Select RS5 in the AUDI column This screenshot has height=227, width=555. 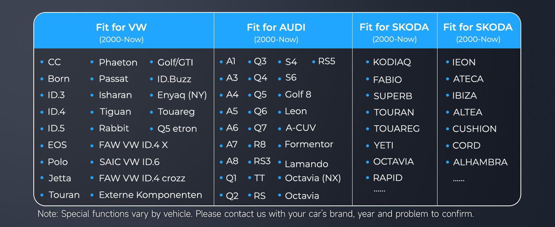[x=326, y=61]
